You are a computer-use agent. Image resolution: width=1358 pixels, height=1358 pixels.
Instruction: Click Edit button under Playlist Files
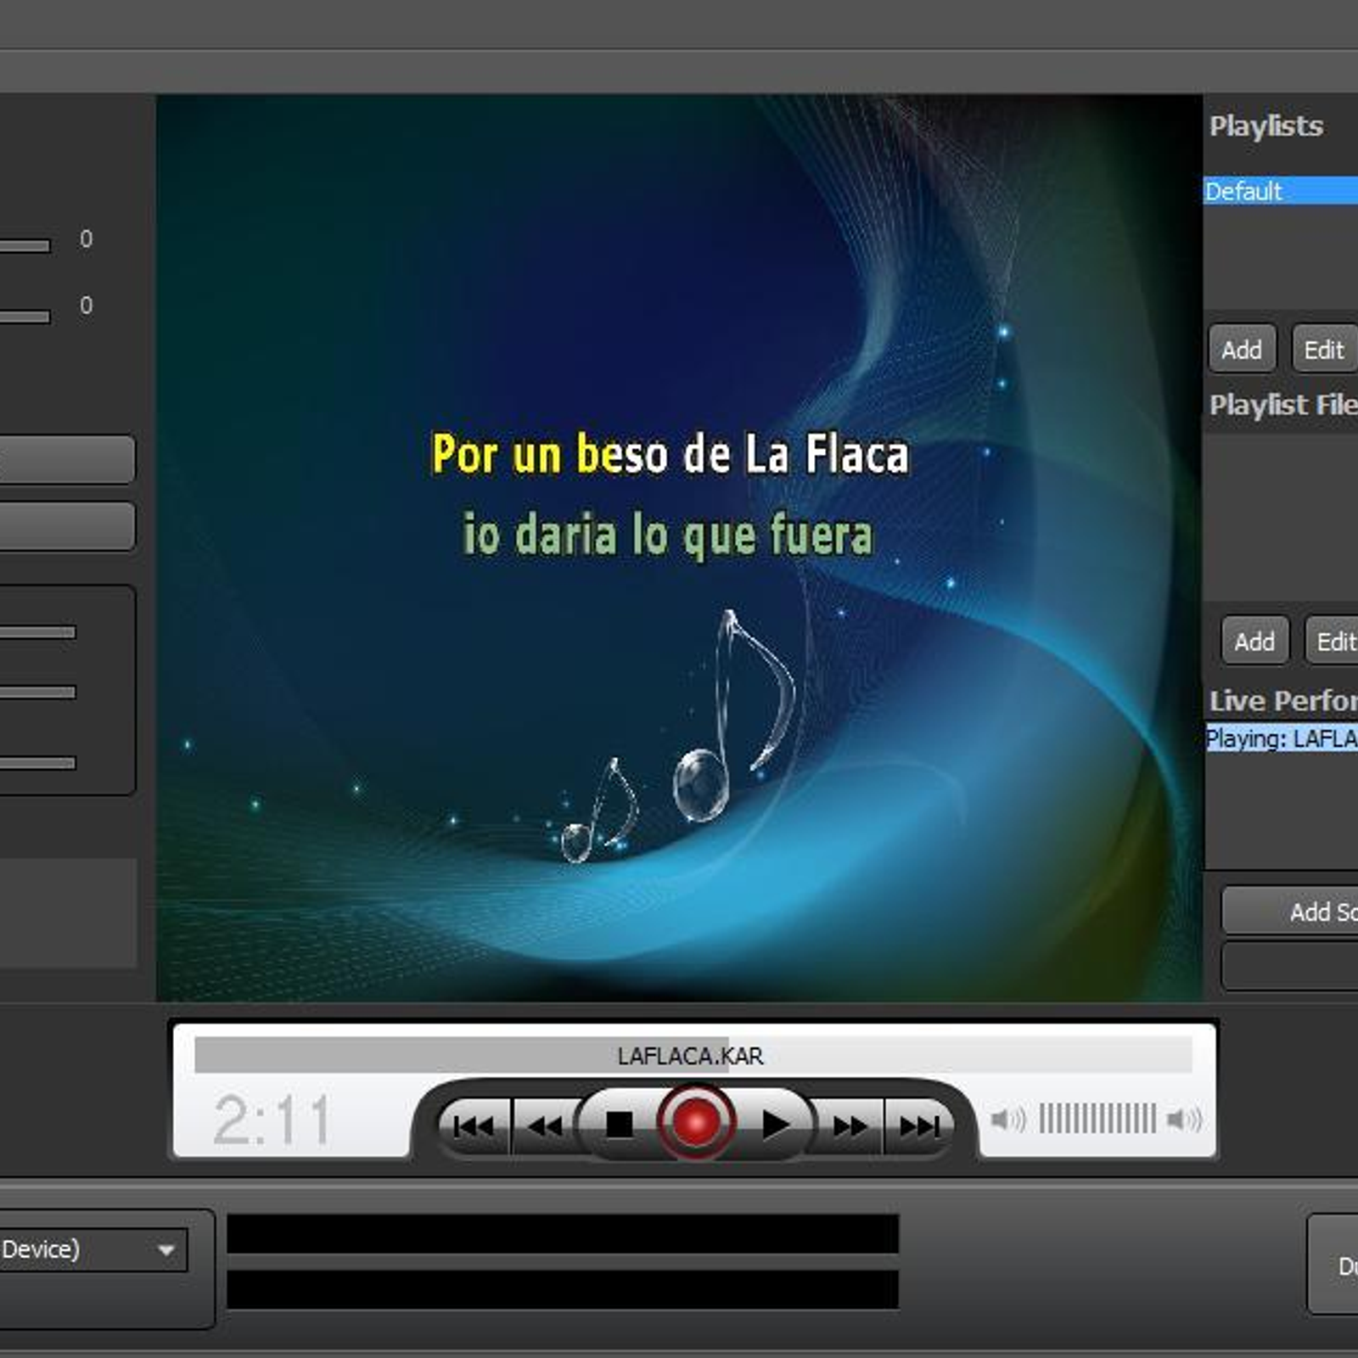tap(1334, 642)
